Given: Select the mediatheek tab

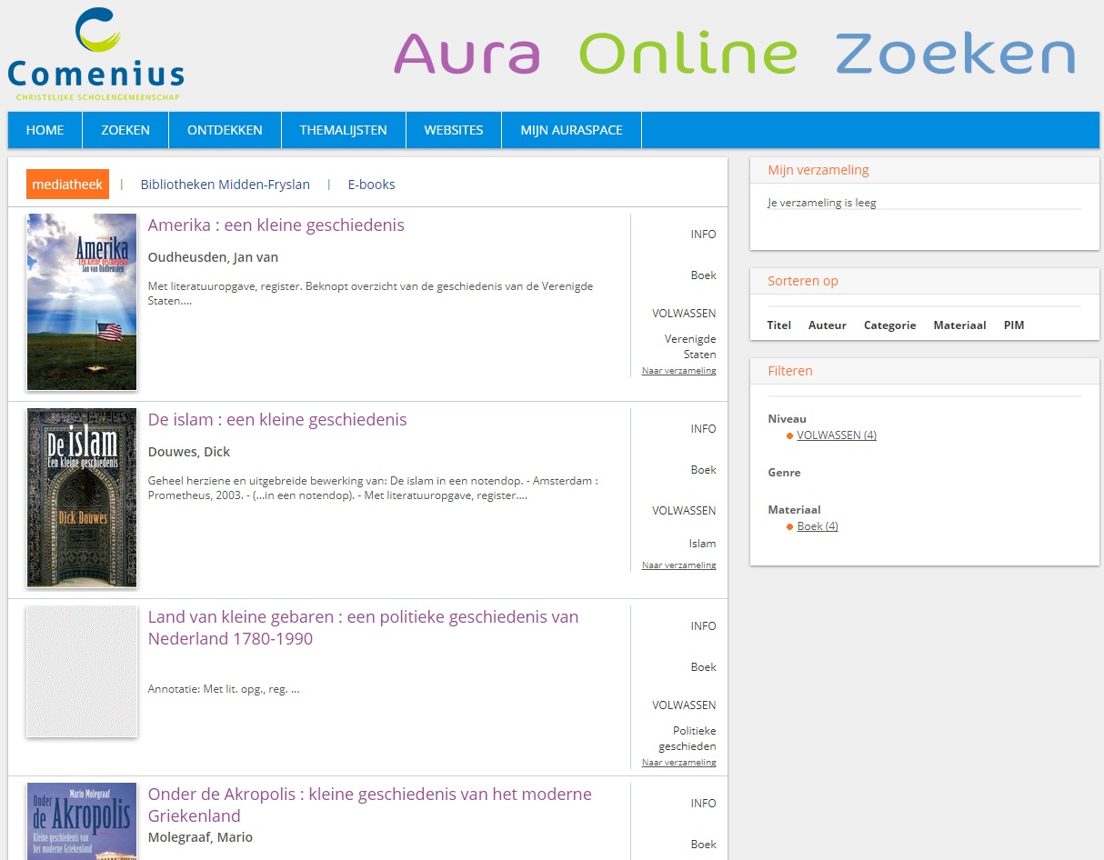Looking at the screenshot, I should coord(67,185).
